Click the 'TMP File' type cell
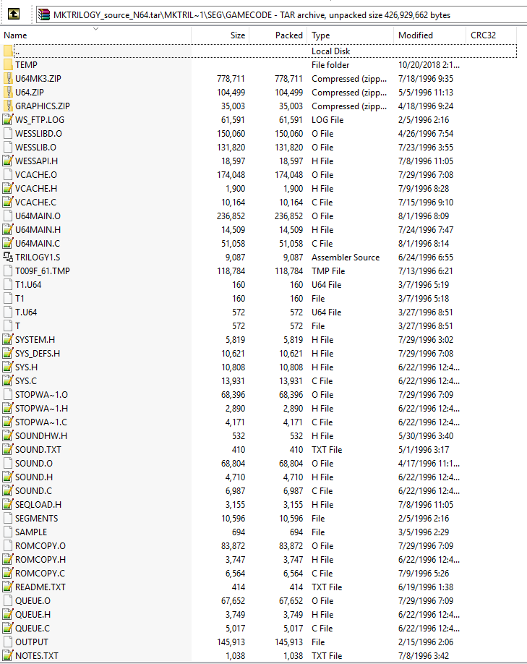 pos(328,271)
